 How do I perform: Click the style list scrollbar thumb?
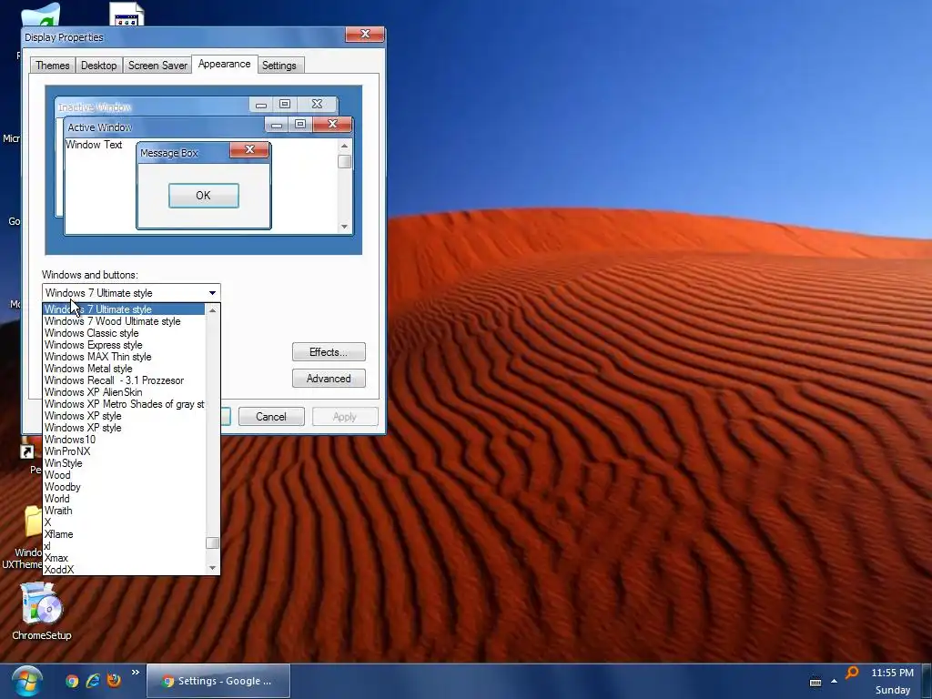[212, 542]
